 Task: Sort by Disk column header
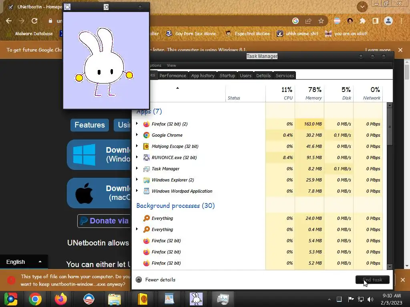click(x=339, y=93)
